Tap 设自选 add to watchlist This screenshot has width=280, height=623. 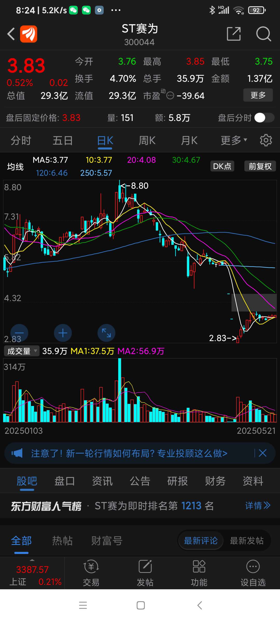[253, 573]
